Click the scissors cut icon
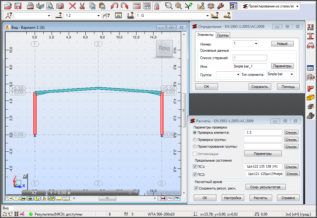 [82, 6]
